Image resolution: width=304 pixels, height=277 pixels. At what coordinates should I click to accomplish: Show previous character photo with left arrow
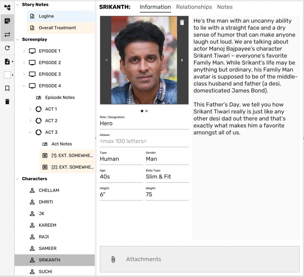[x=106, y=60]
